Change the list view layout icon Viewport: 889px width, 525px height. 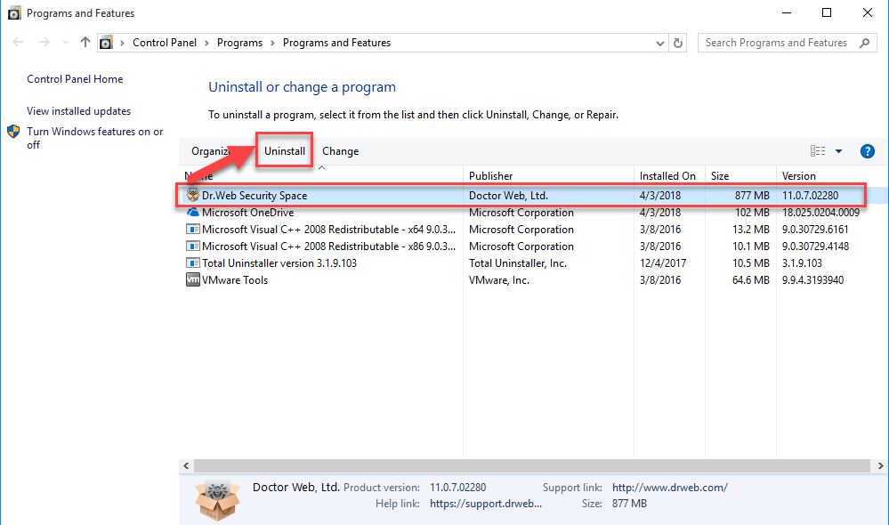click(x=818, y=150)
